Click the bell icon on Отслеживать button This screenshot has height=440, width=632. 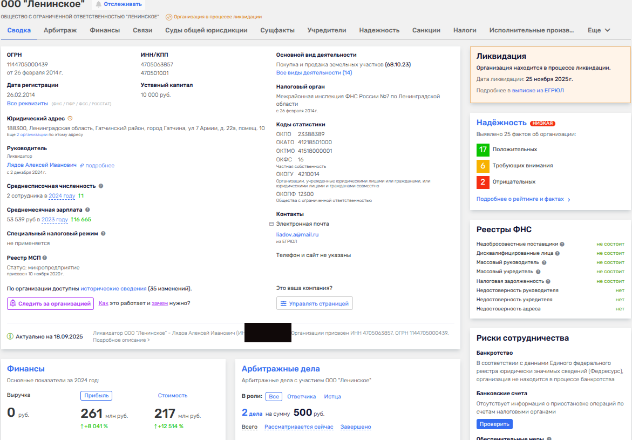pyautogui.click(x=98, y=4)
